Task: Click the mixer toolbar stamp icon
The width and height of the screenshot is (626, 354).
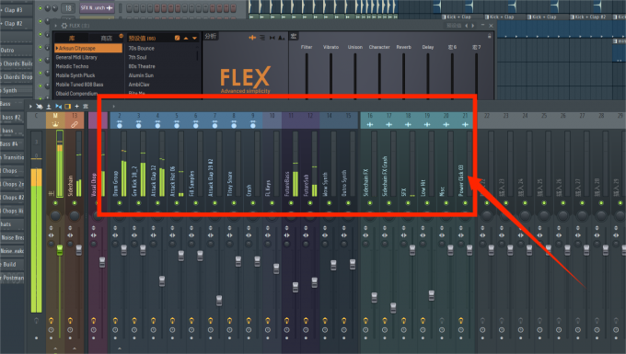Action: (x=49, y=107)
